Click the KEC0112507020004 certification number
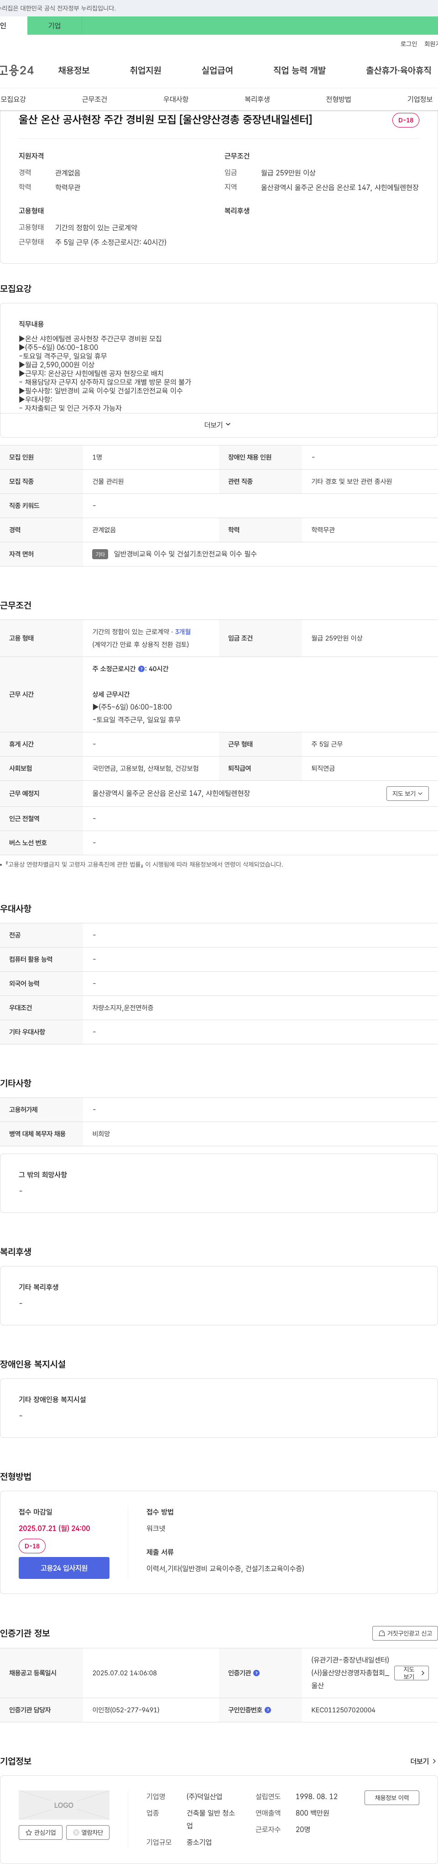Screen dimensions: 438x1864 (x=343, y=1710)
